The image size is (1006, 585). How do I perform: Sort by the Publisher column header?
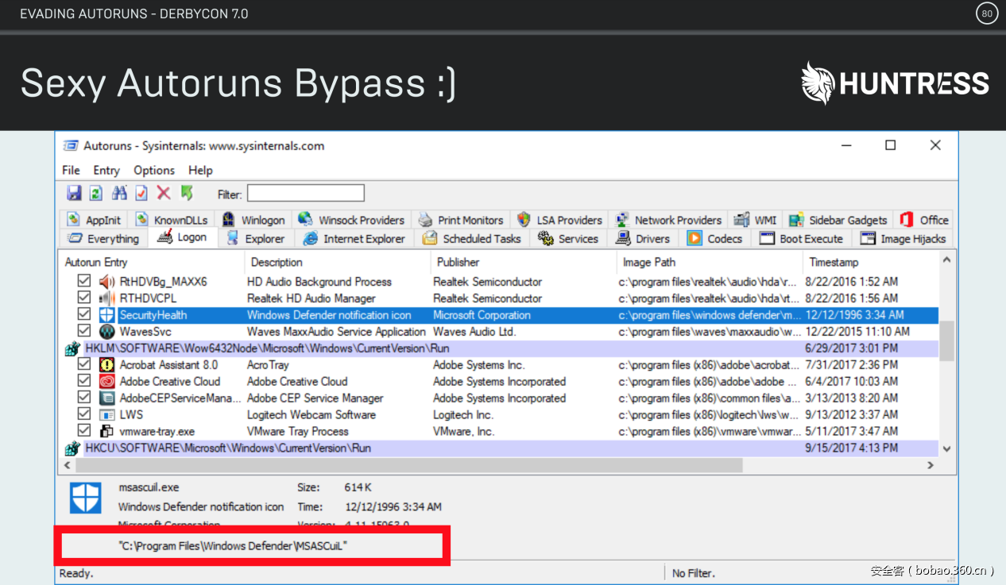click(459, 262)
